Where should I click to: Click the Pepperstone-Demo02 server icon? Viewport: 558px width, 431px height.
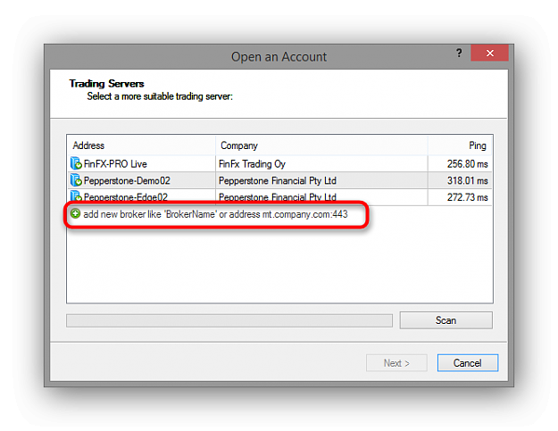[x=76, y=180]
